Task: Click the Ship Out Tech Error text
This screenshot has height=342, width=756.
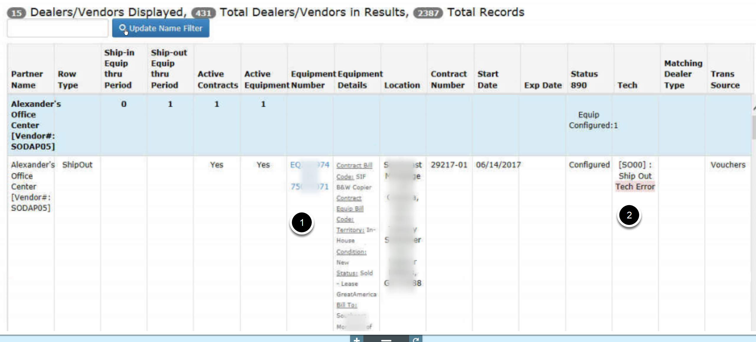Action: [x=635, y=181]
